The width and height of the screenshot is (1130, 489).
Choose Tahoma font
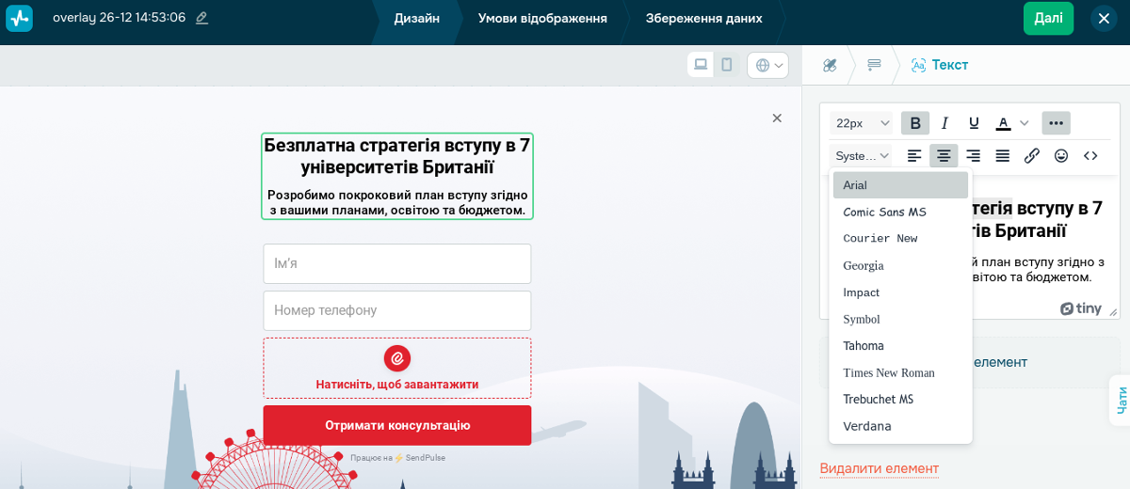(900, 346)
